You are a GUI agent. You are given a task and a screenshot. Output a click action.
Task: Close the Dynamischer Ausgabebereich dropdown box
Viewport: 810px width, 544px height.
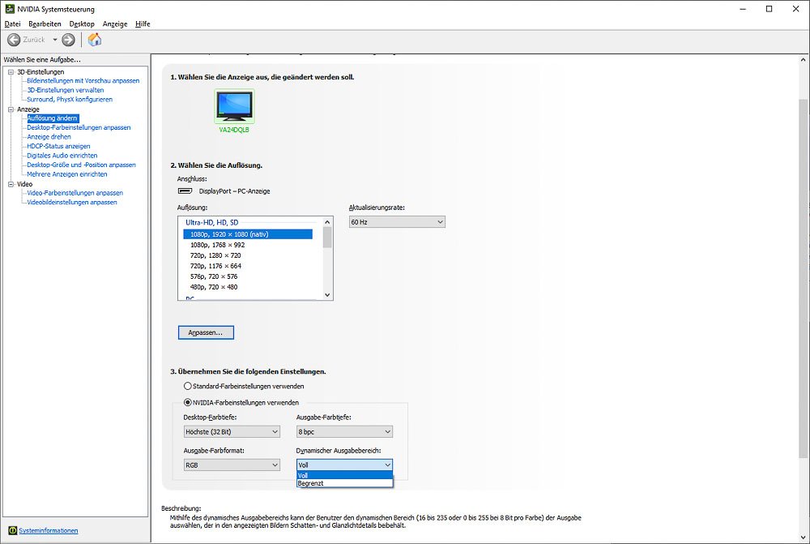click(344, 465)
